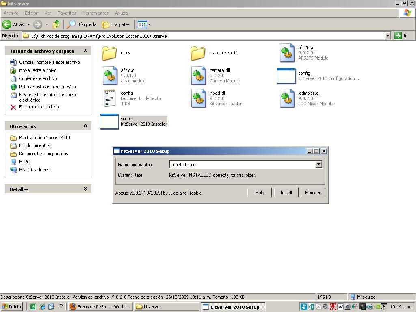Click the address bar path field
Screen dimensions: 416x312
(x=204, y=36)
